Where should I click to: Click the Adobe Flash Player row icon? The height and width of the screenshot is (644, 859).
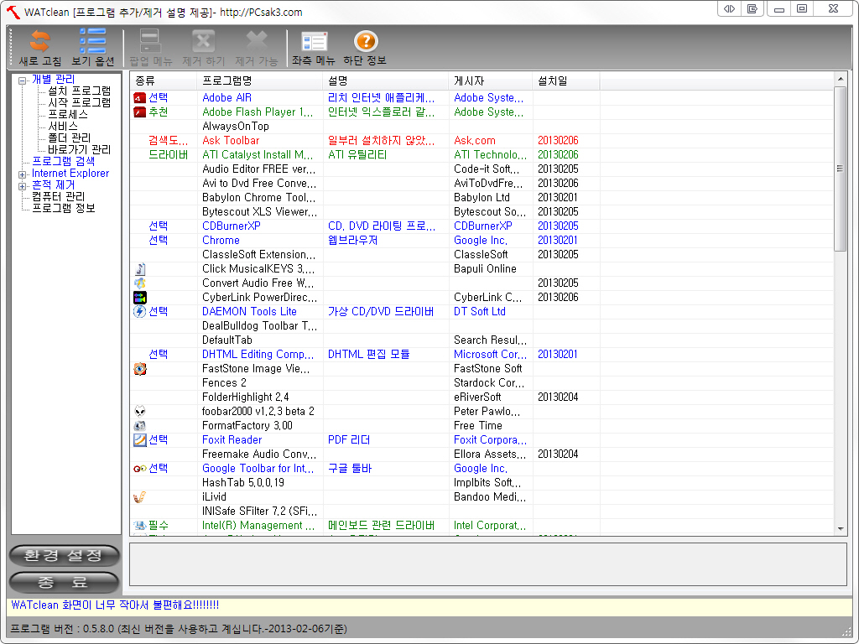tap(140, 112)
